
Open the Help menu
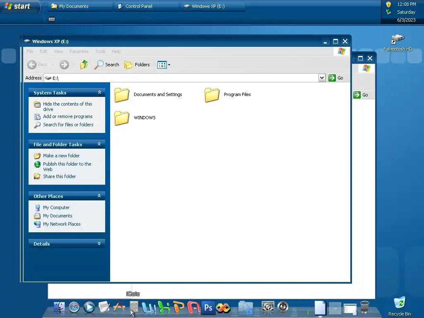[x=116, y=51]
